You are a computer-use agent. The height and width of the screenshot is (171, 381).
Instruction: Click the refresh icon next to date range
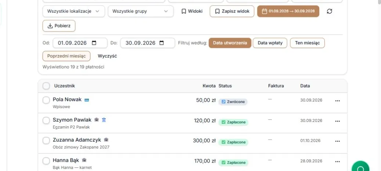tap(329, 11)
